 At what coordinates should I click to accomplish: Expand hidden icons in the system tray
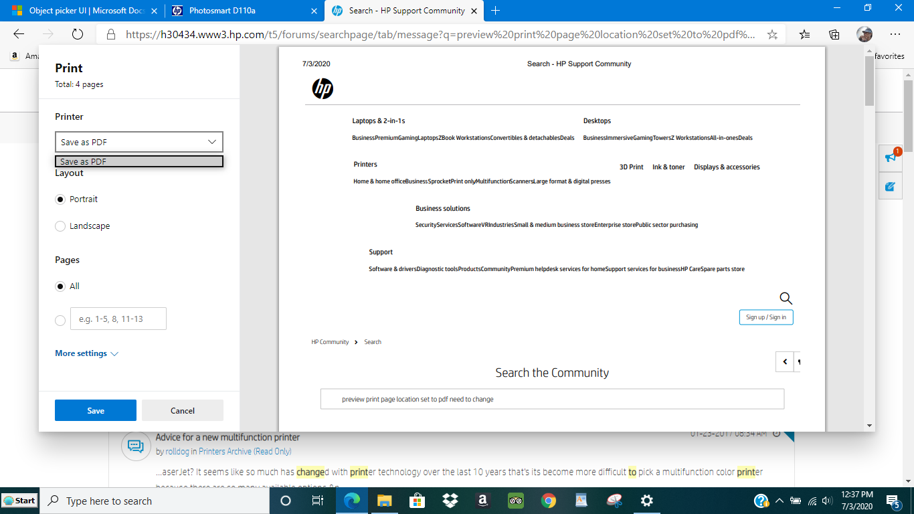point(779,500)
